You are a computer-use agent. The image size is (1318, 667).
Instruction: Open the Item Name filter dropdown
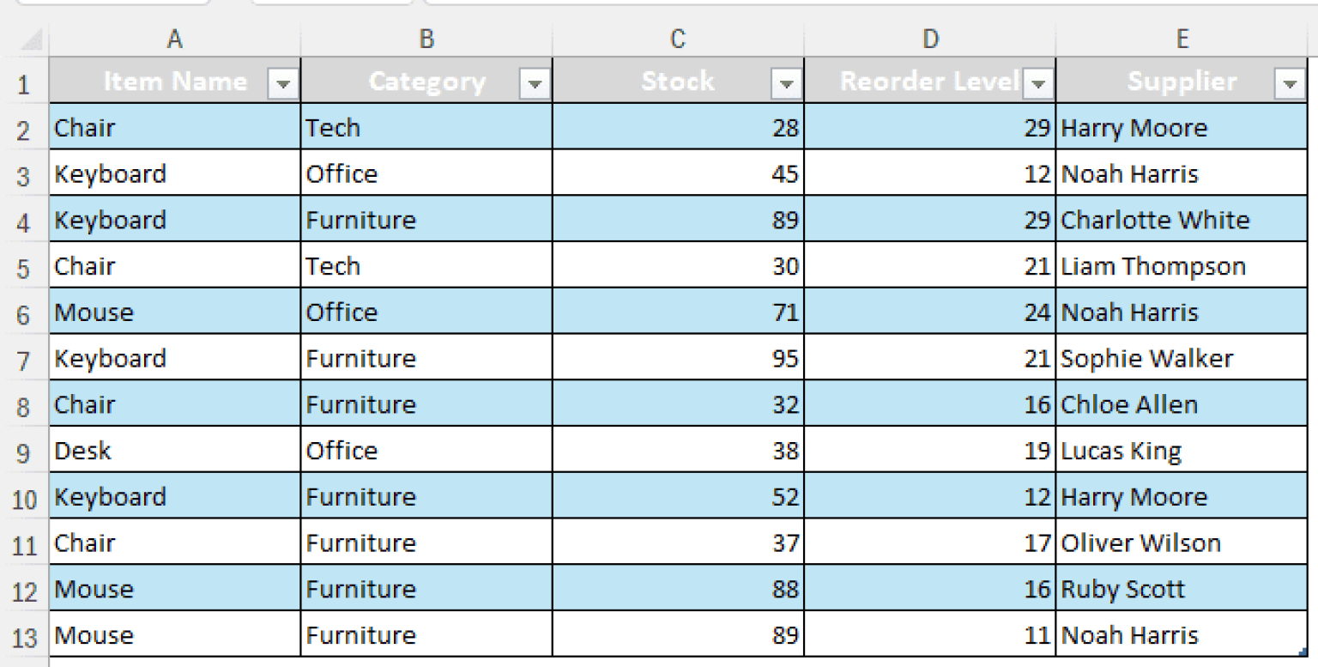point(284,82)
